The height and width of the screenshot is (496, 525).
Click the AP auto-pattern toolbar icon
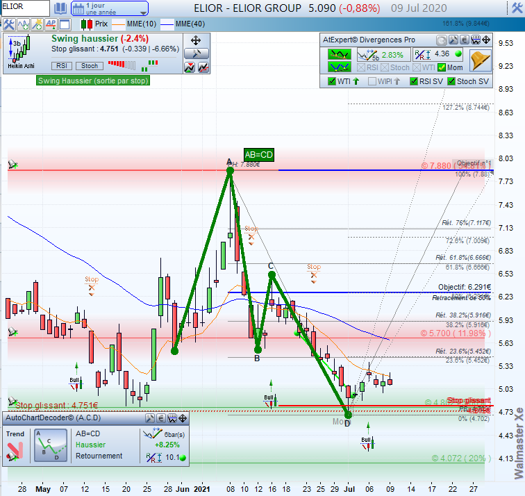51,24
